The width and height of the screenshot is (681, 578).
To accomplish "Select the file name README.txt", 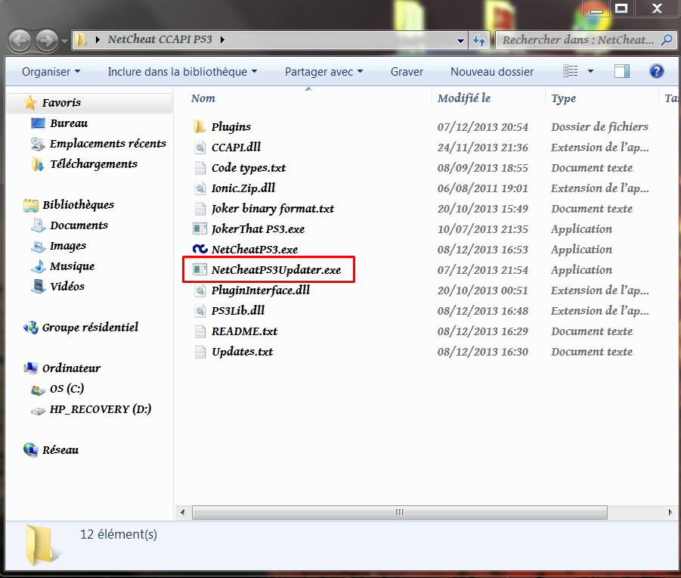I will pyautogui.click(x=244, y=331).
